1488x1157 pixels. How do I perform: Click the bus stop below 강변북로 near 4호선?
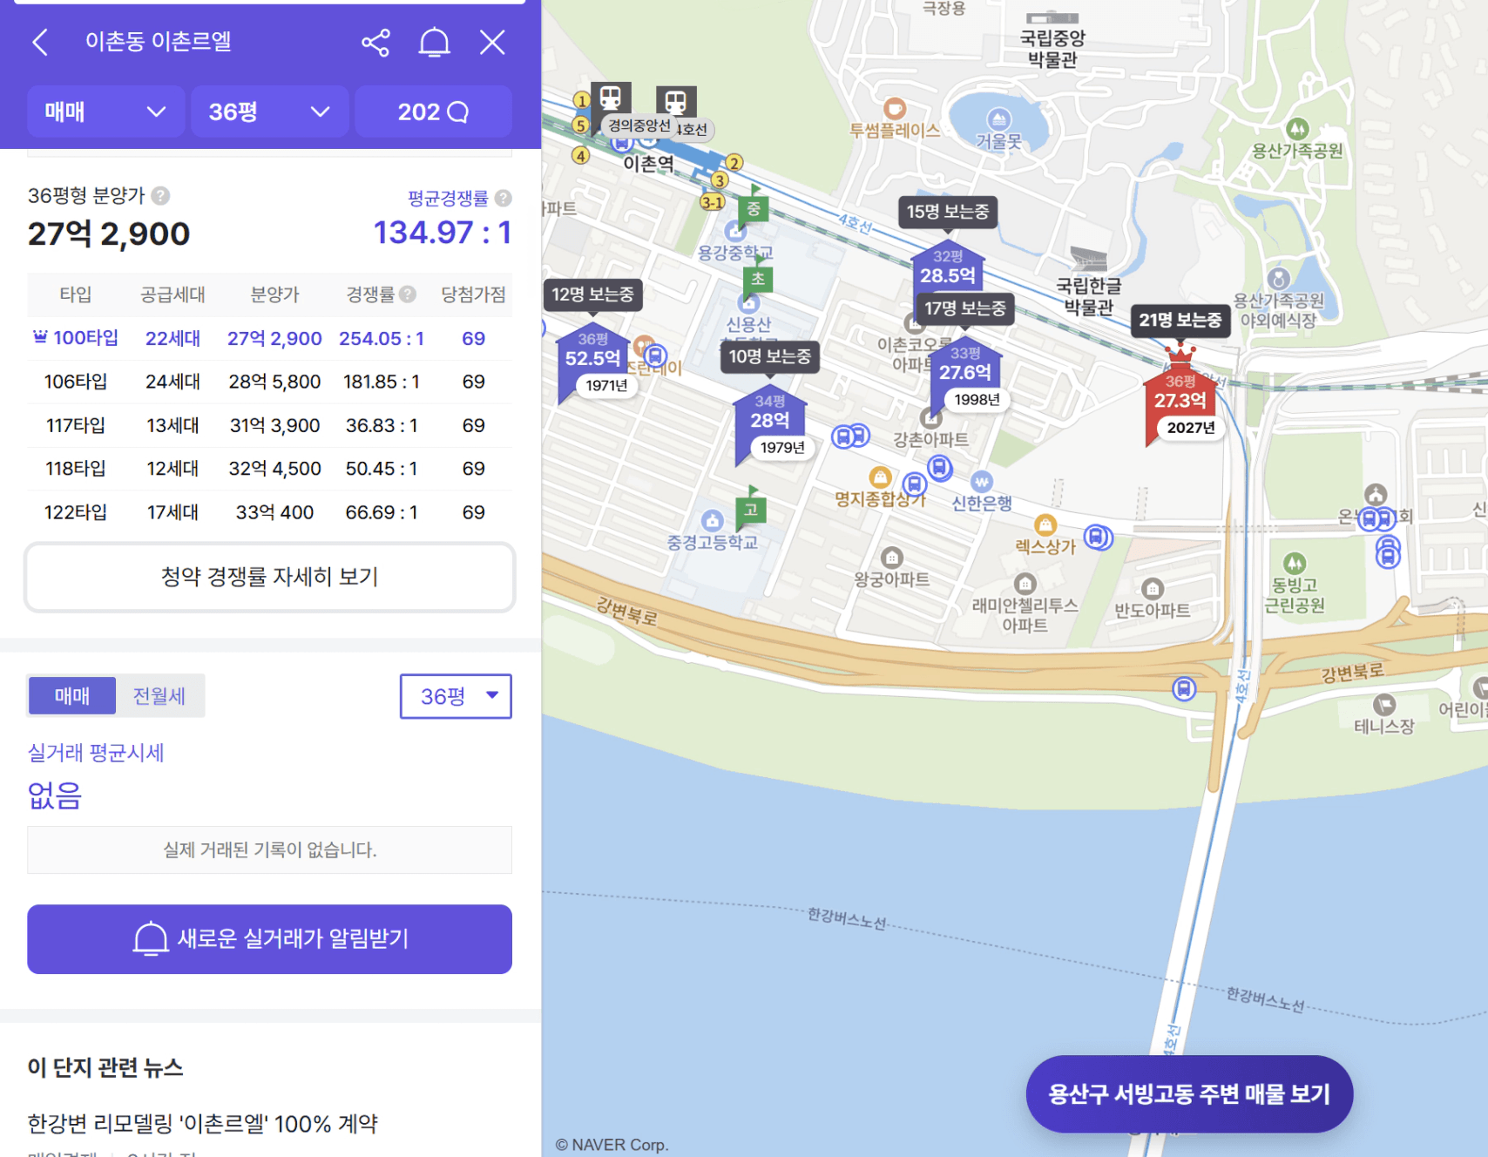pyautogui.click(x=1183, y=689)
